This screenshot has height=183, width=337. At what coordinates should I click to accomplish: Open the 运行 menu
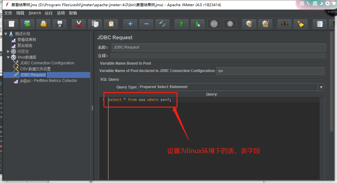[49, 13]
